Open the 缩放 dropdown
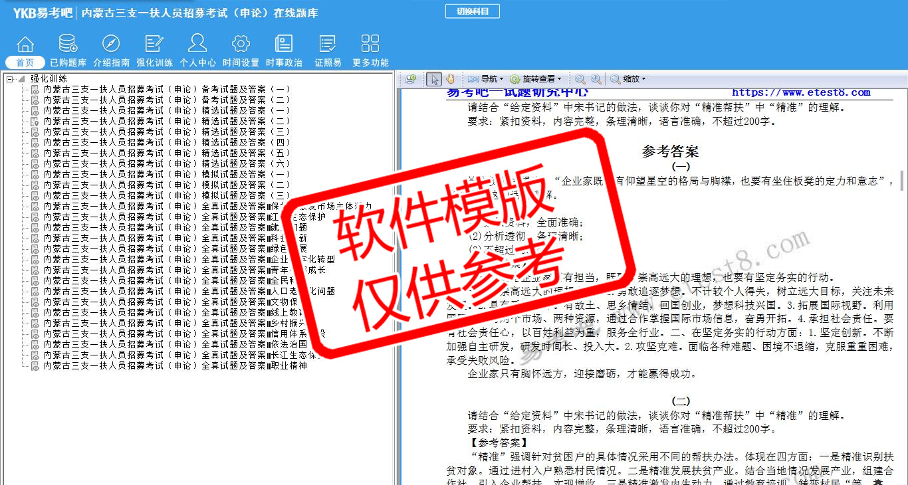 [x=628, y=79]
